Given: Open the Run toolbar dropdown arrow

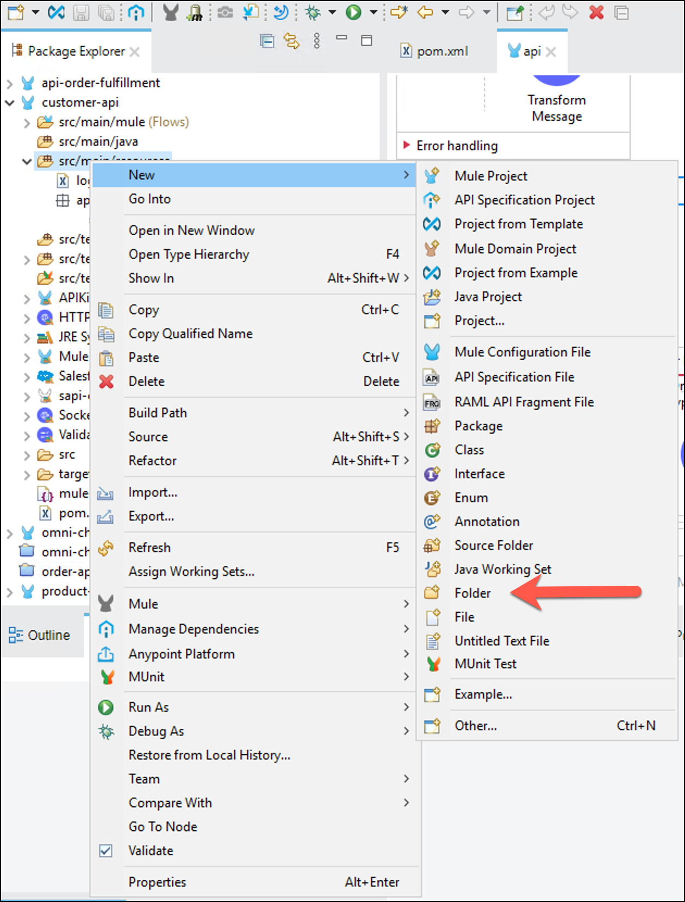Looking at the screenshot, I should [x=373, y=12].
